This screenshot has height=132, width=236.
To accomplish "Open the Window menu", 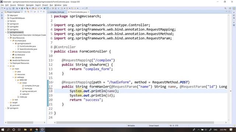I will (x=58, y=5).
